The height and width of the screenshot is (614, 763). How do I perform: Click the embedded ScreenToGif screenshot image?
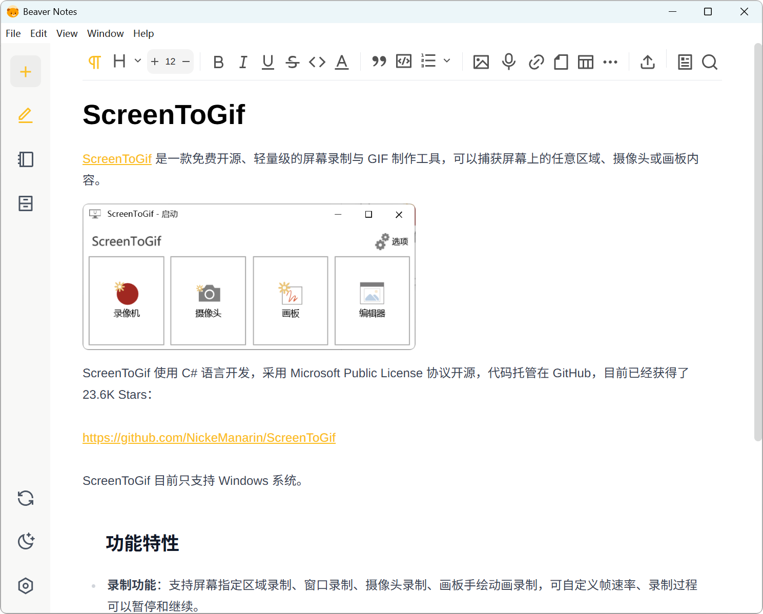coord(249,277)
